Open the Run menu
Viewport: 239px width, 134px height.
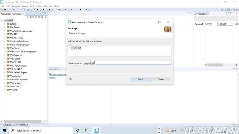tap(40, 6)
